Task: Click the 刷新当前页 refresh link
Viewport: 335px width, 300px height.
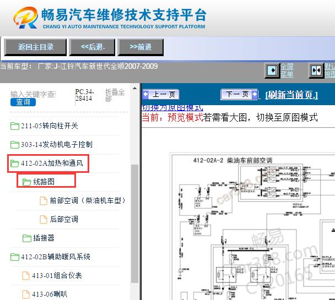Action: tap(291, 95)
